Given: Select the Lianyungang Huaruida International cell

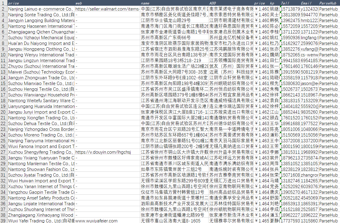Looking at the screenshot, I should tap(41, 106).
